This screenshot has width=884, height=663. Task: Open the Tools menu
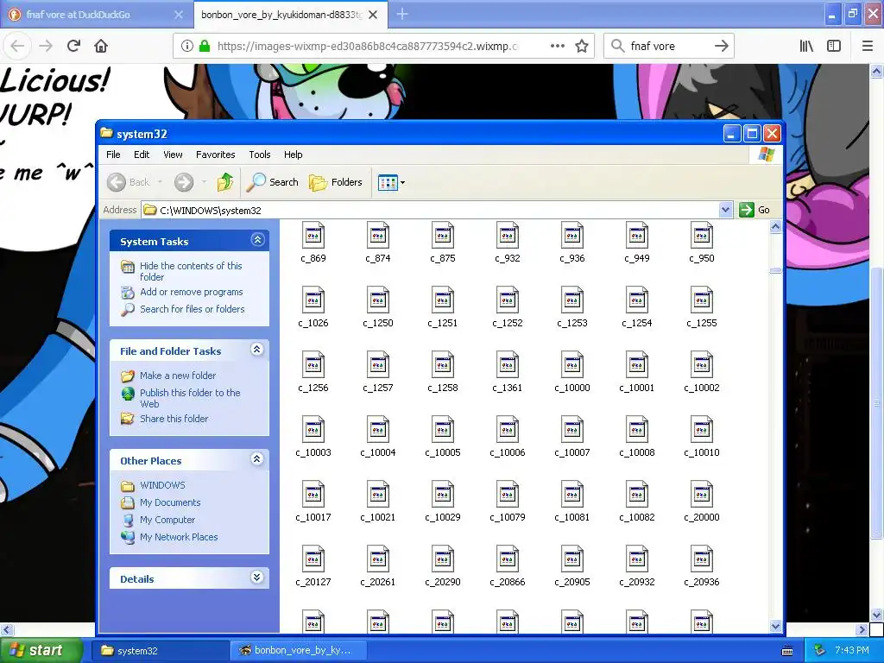tap(259, 155)
